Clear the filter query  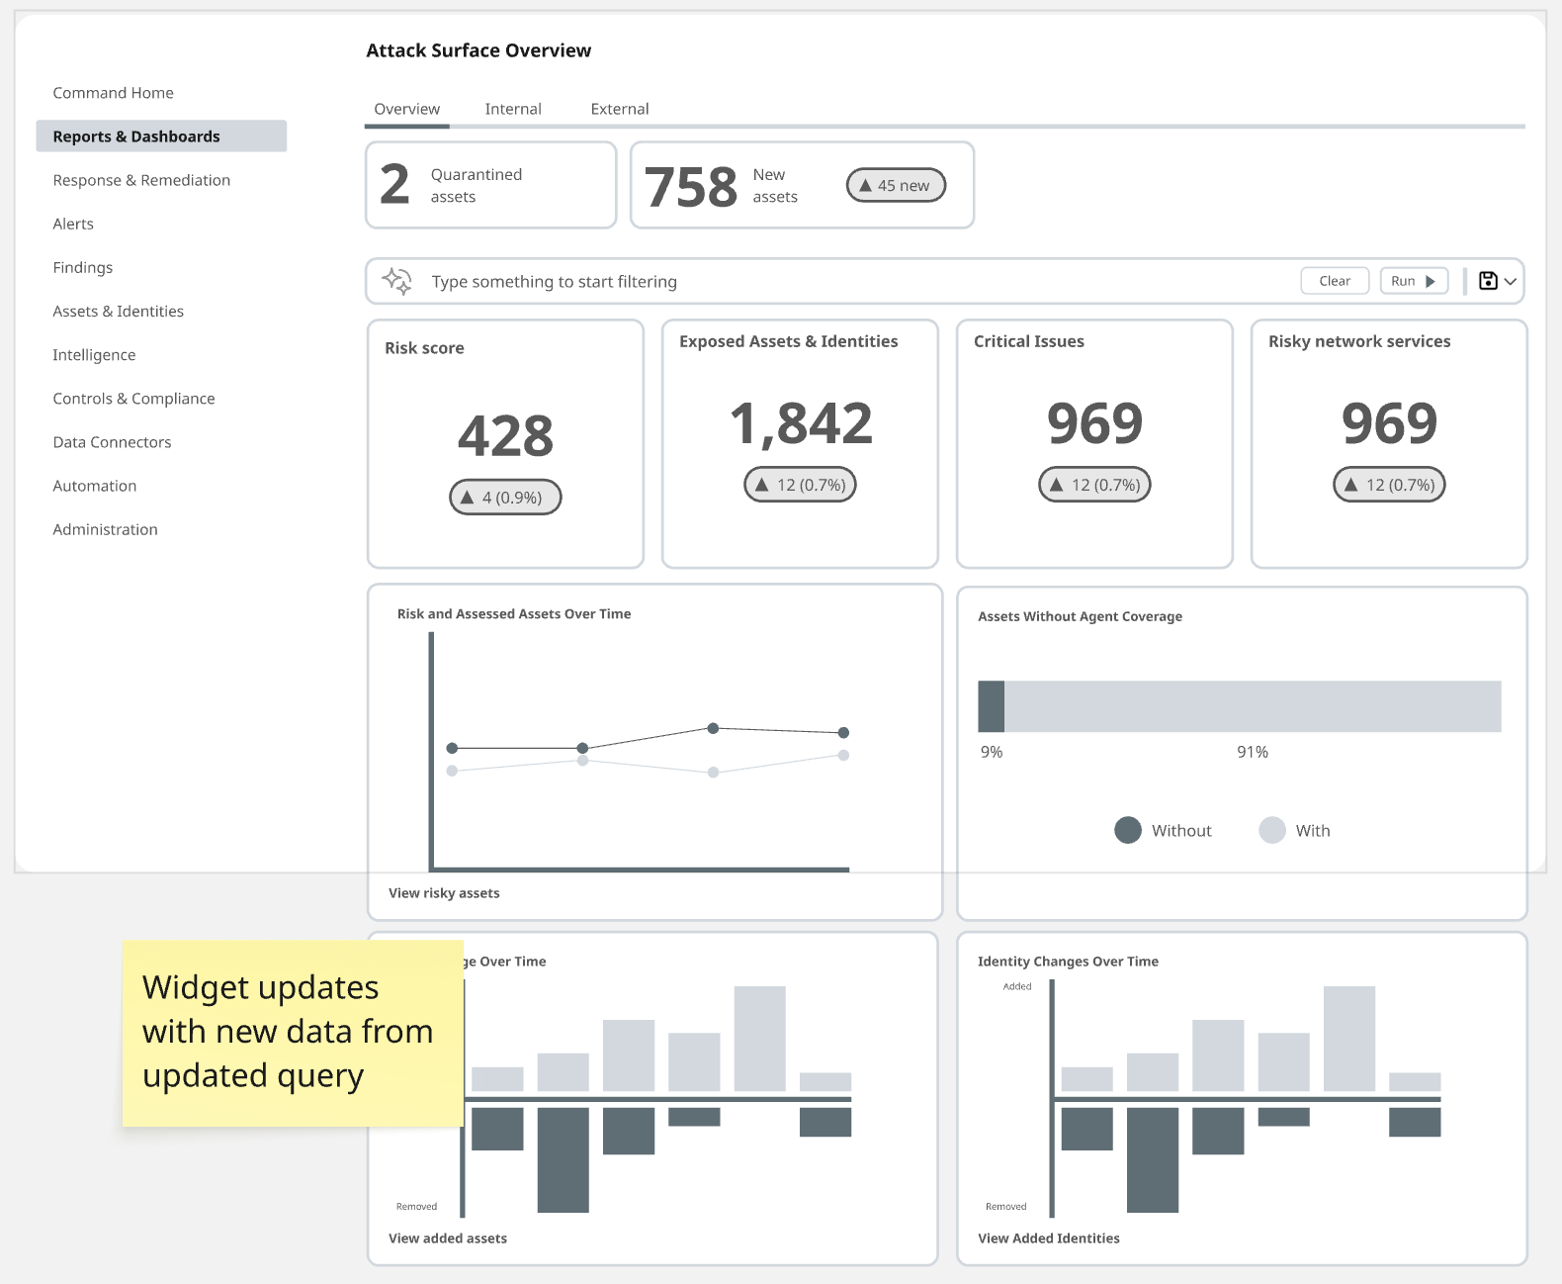(1335, 281)
